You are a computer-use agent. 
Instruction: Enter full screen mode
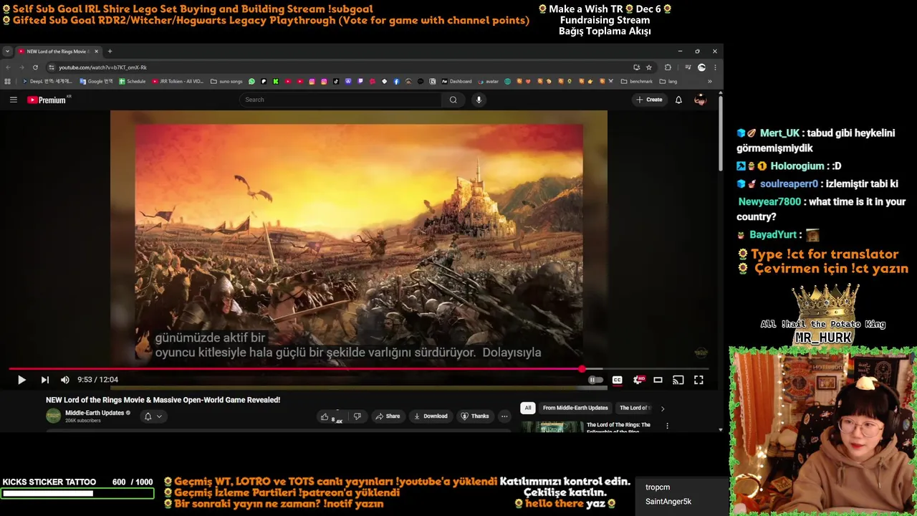coord(698,380)
